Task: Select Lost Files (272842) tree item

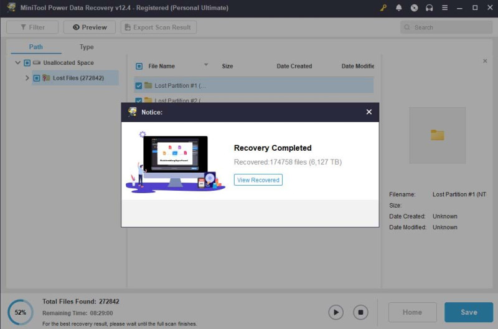Action: (x=75, y=78)
